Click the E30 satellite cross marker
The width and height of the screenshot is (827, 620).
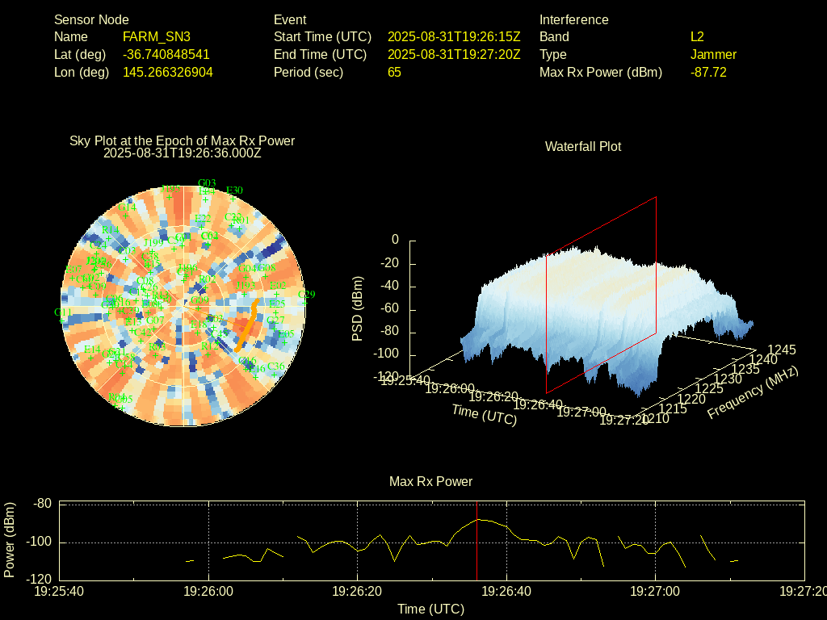tap(232, 199)
